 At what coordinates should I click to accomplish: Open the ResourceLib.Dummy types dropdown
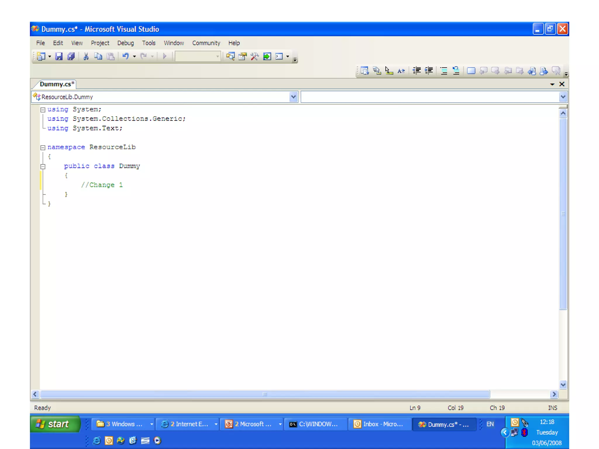tap(293, 97)
